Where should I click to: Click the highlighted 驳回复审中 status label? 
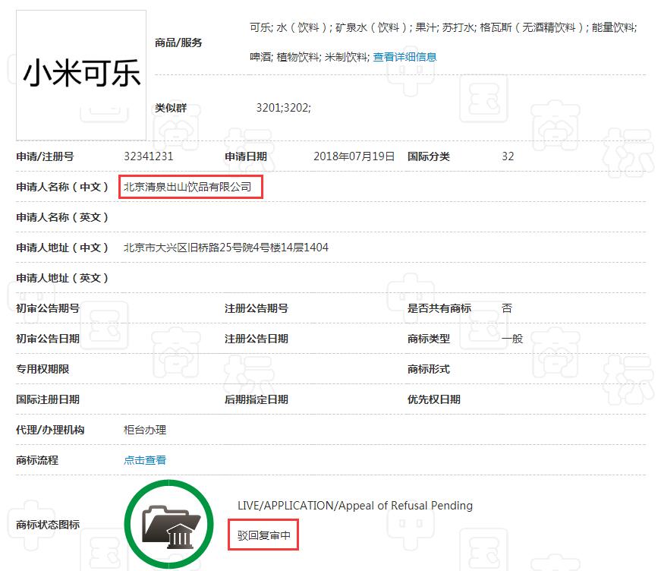coord(262,535)
